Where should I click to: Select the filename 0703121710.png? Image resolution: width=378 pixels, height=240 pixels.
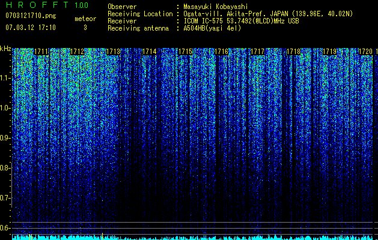(x=31, y=16)
